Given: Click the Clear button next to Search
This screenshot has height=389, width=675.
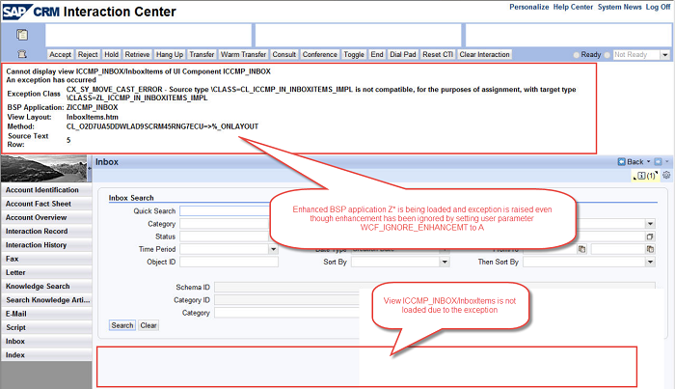Looking at the screenshot, I should [148, 325].
